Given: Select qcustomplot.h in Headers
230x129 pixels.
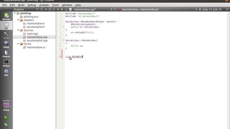Looking at the screenshot, I should tap(36, 27).
